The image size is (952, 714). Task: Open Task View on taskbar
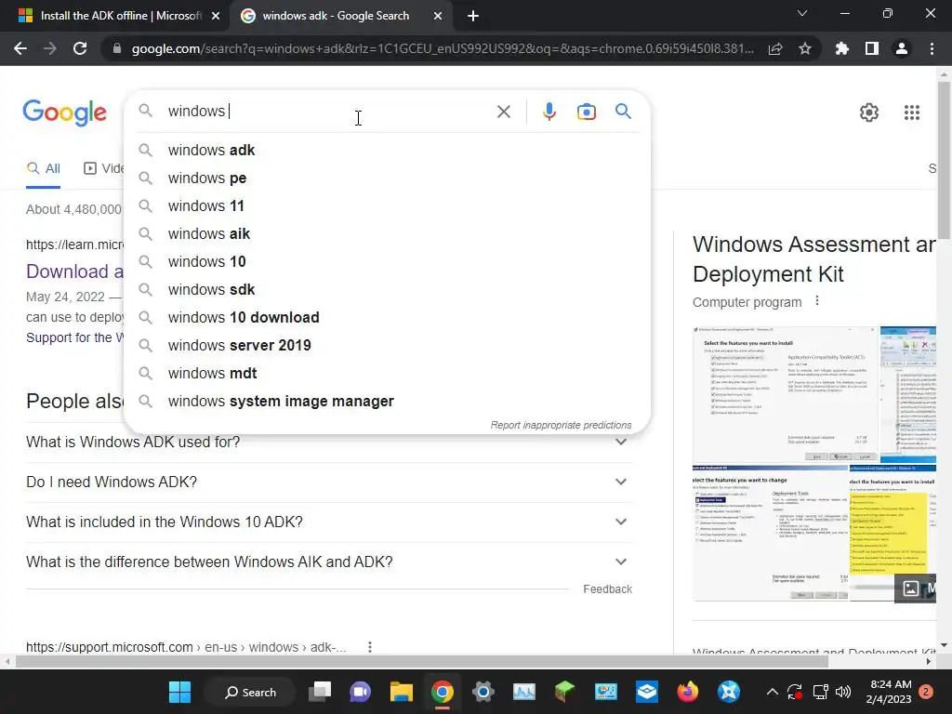[x=320, y=692]
